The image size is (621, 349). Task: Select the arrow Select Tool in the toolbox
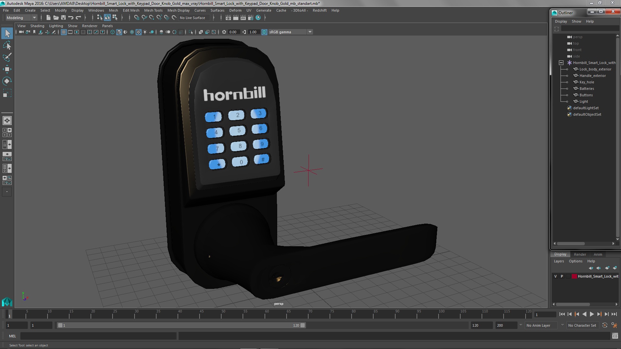coord(7,33)
